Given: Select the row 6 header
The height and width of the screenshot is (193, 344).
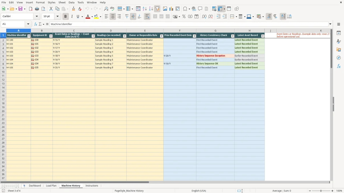Looking at the screenshot, I should click(3, 56).
